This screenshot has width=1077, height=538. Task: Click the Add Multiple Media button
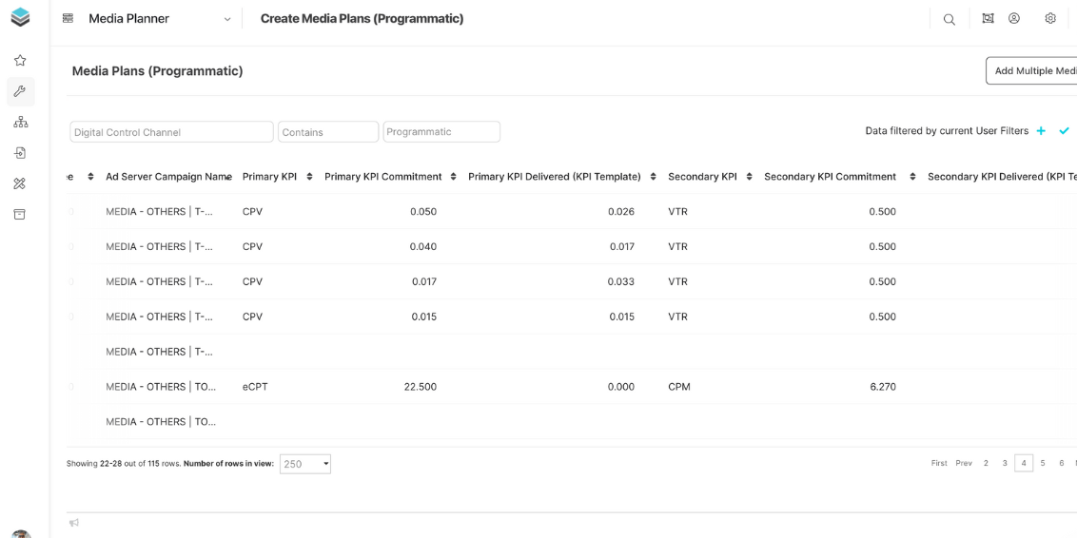click(1033, 71)
